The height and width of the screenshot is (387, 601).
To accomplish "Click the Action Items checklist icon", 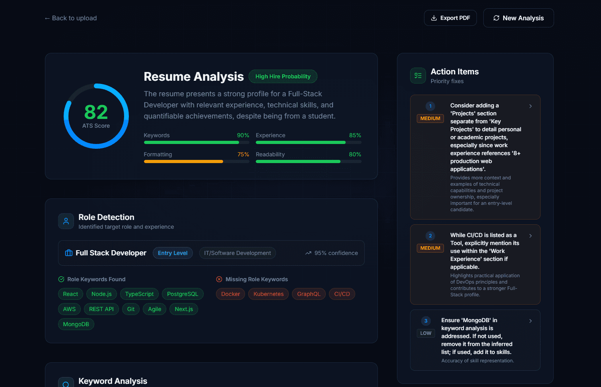I will coord(418,76).
